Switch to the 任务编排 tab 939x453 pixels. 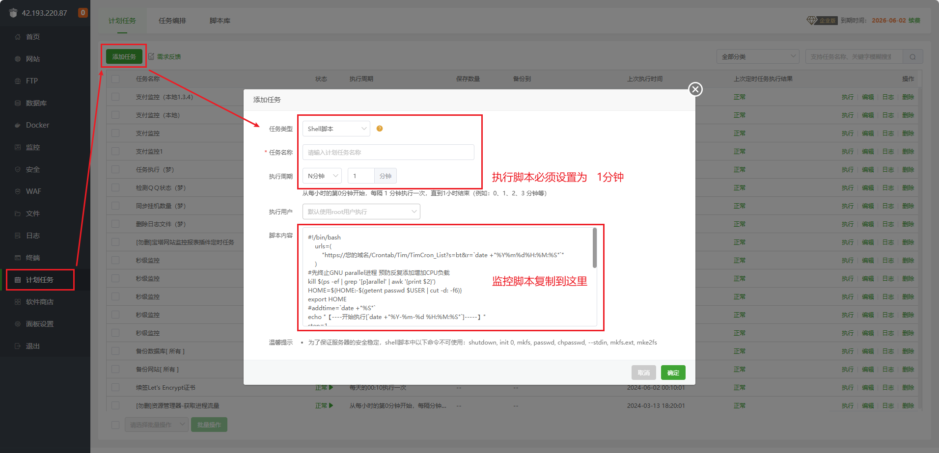[172, 21]
